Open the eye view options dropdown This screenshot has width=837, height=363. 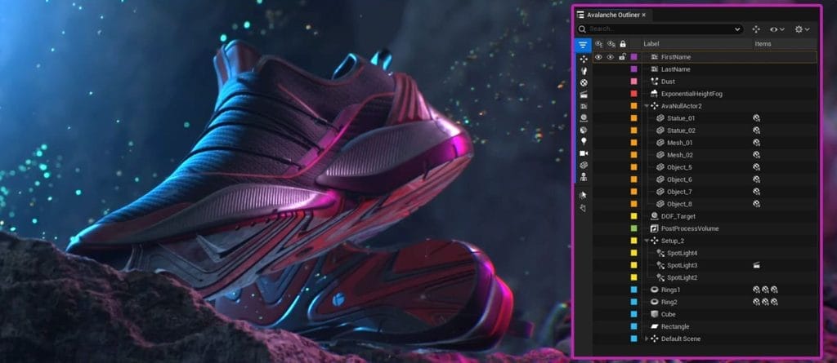tap(777, 29)
